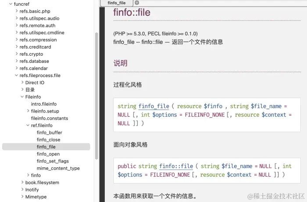Expand refs.calendar chevron
This screenshot has width=307, height=202.
(17, 68)
